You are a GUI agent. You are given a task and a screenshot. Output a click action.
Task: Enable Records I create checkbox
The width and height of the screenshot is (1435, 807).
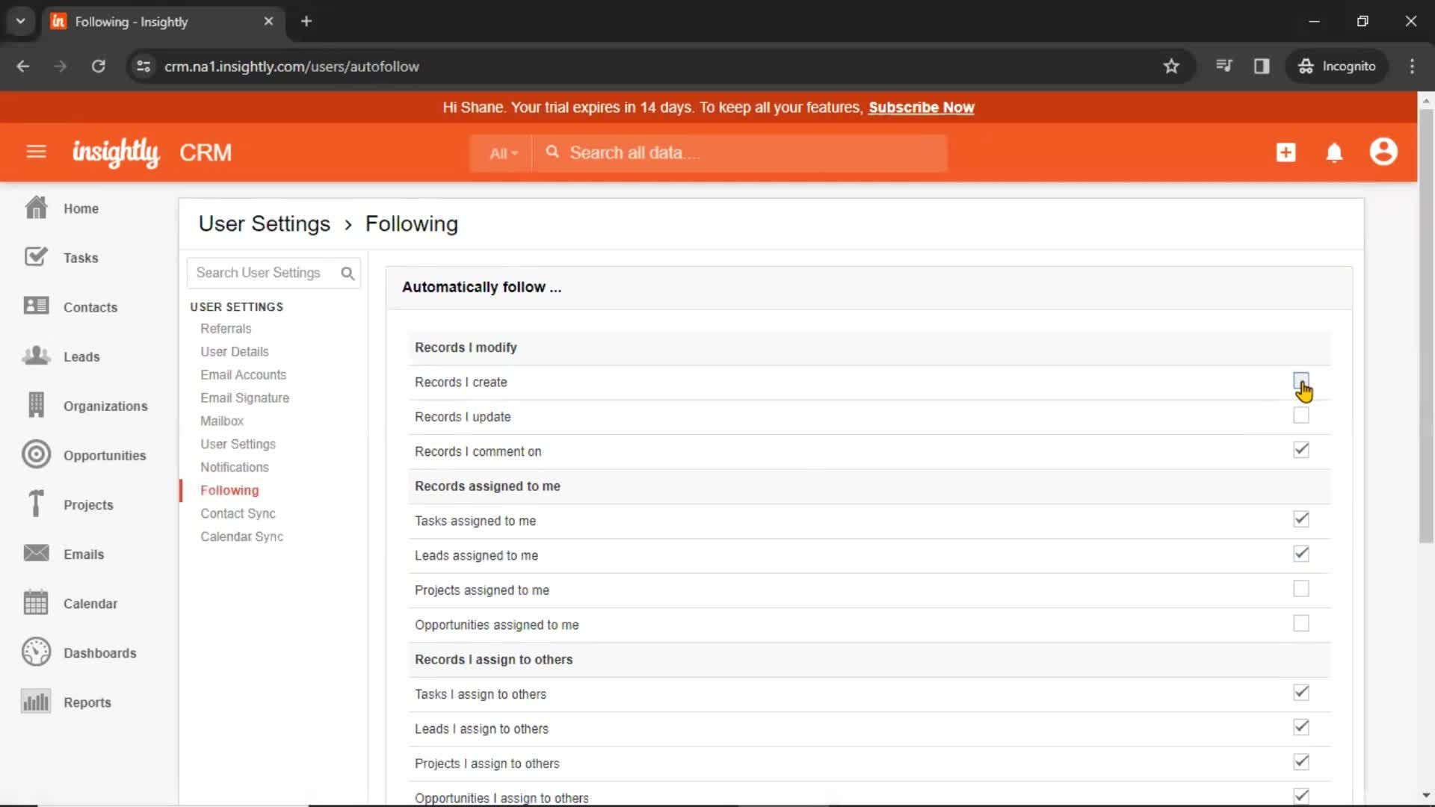click(x=1301, y=380)
